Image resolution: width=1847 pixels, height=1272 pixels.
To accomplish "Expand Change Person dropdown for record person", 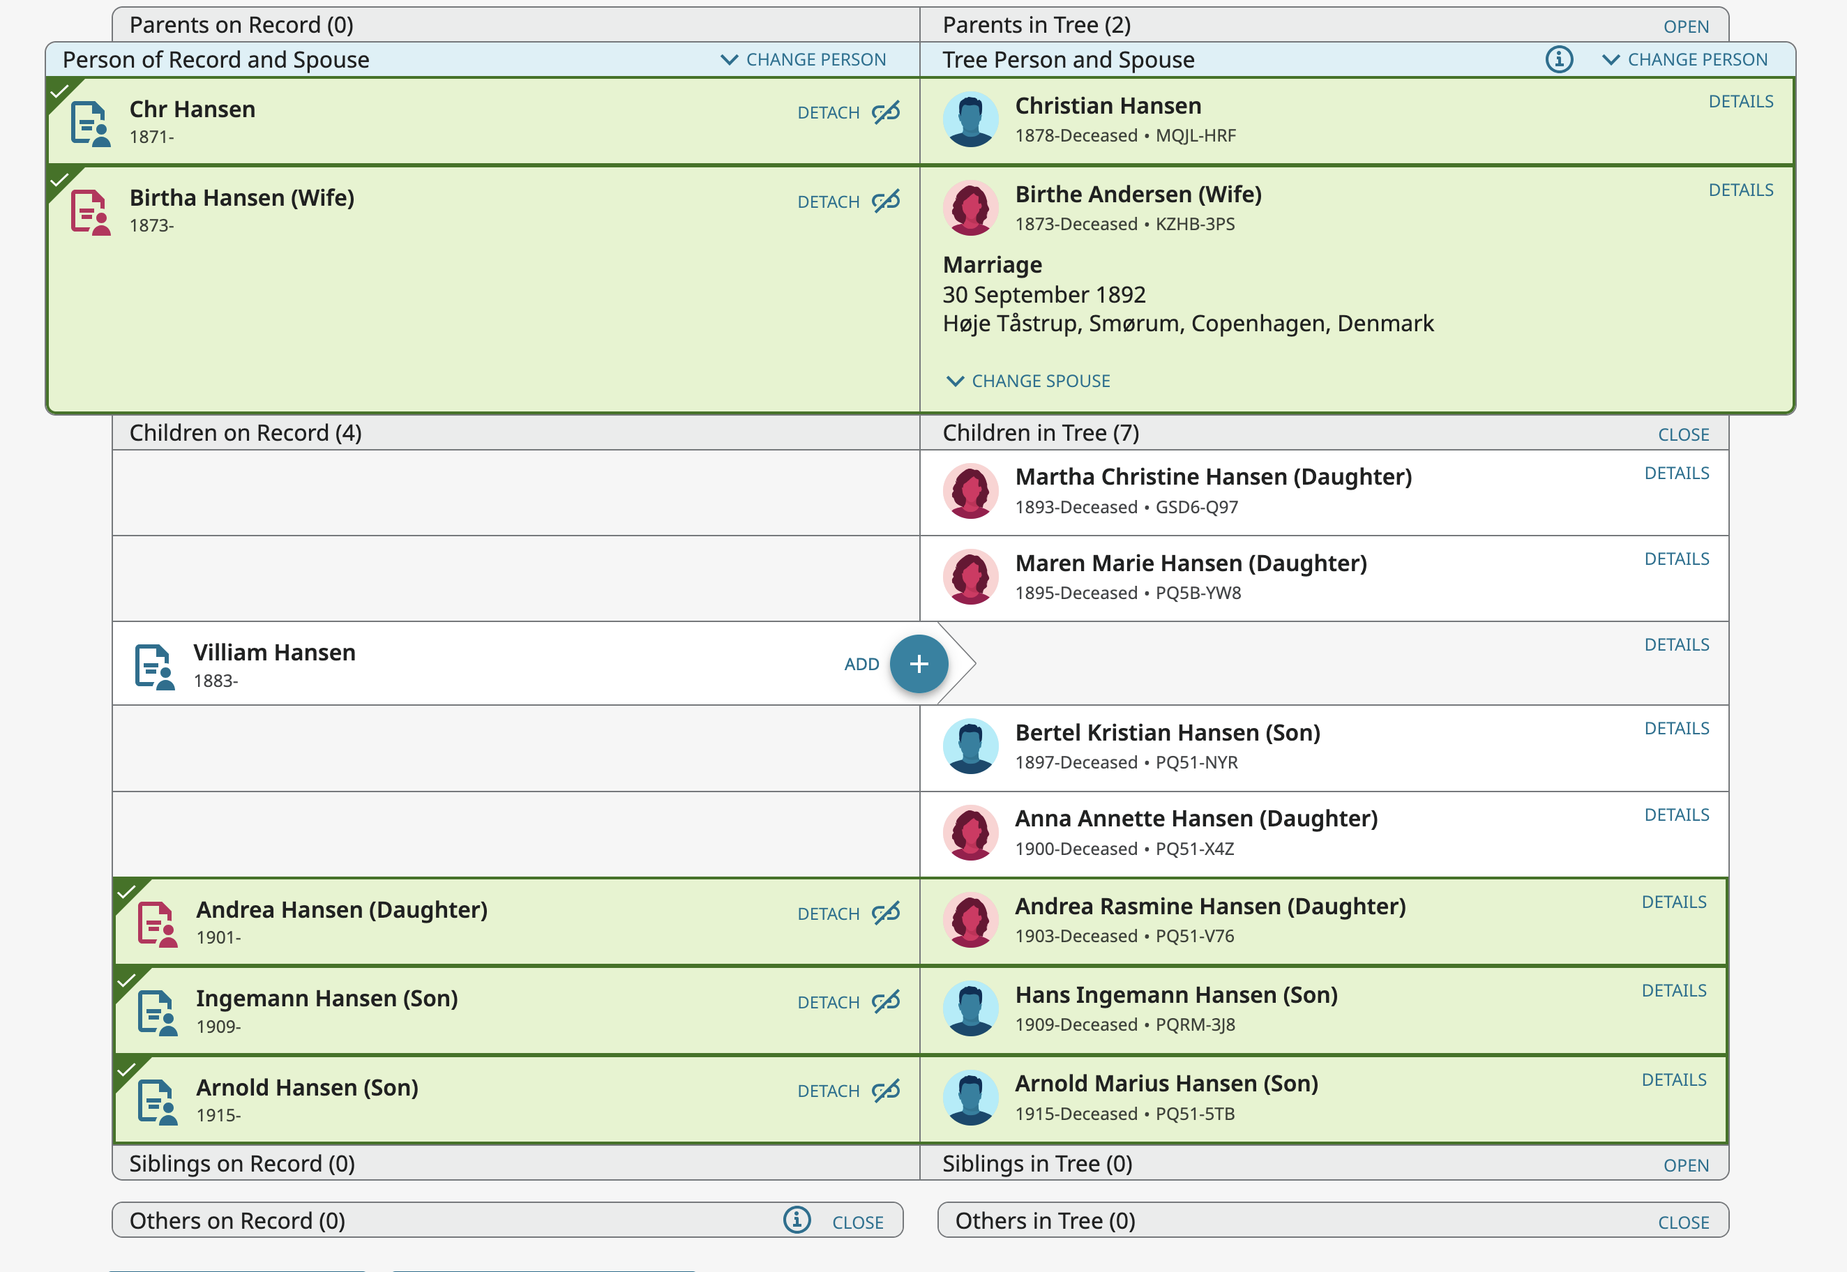I will [803, 60].
